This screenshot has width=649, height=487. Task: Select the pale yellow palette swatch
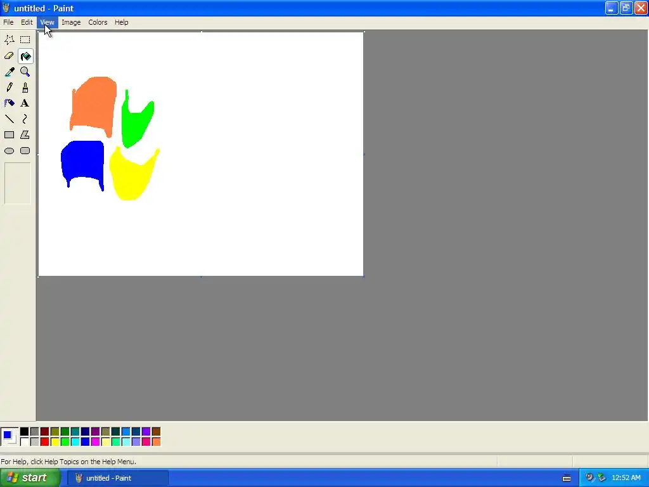106,442
